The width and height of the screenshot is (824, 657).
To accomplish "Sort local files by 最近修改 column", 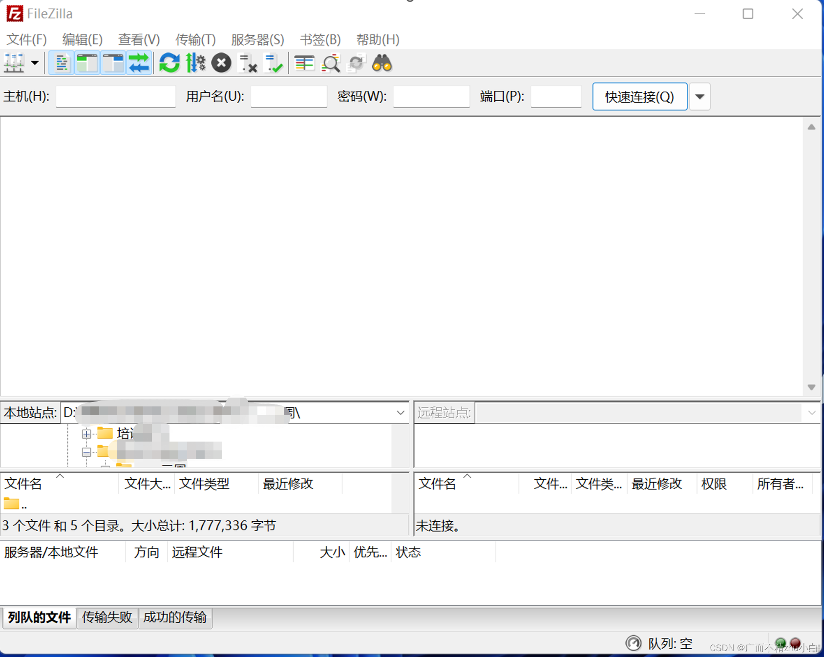I will click(300, 484).
